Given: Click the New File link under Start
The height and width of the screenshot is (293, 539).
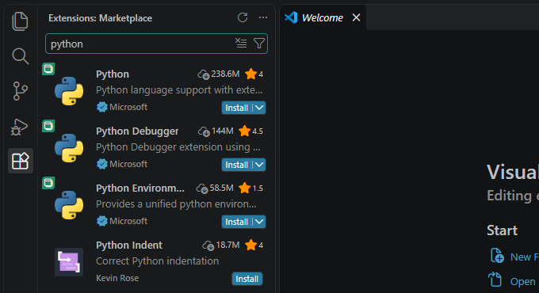Looking at the screenshot, I should 525,257.
